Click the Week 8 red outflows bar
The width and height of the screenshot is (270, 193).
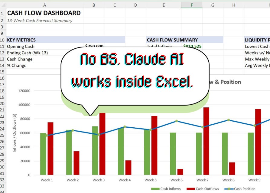tap(232, 168)
